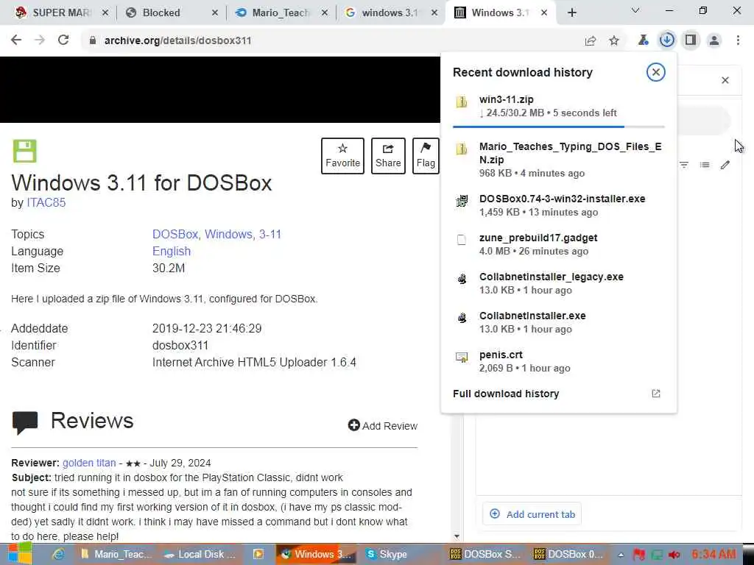Switch to the DOSBox S... taskbar window
Image resolution: width=754 pixels, height=565 pixels.
[485, 554]
